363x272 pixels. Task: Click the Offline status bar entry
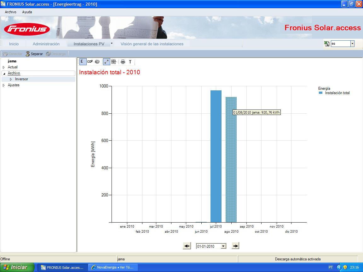click(5, 259)
